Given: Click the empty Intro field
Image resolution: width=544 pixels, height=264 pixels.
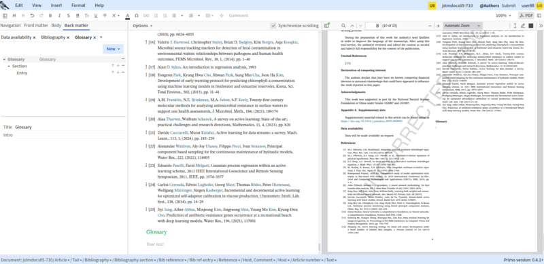Looking at the screenshot, I should 70,135.
